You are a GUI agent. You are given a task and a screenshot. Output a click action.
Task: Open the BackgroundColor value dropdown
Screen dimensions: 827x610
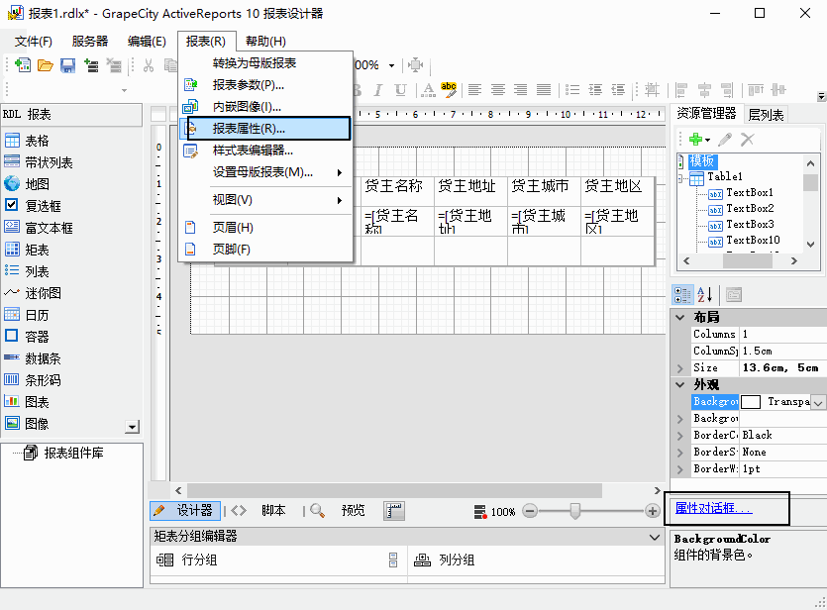tap(817, 402)
